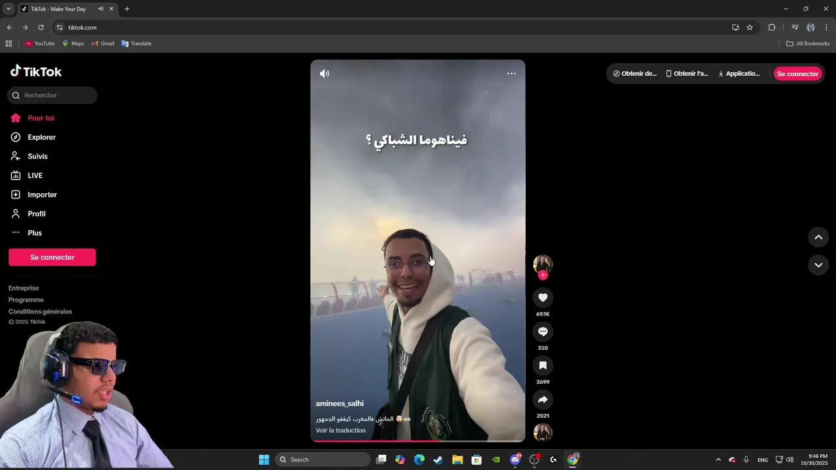
Task: Open All Bookmarks folder
Action: [x=808, y=44]
